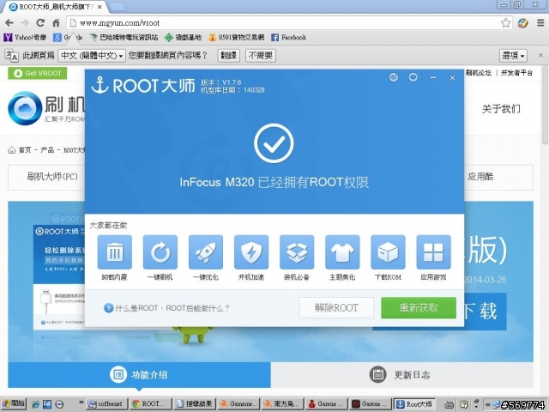Open the 8591寶物交易網 bookmark
Screen dimensions: 549x412
click(x=236, y=37)
